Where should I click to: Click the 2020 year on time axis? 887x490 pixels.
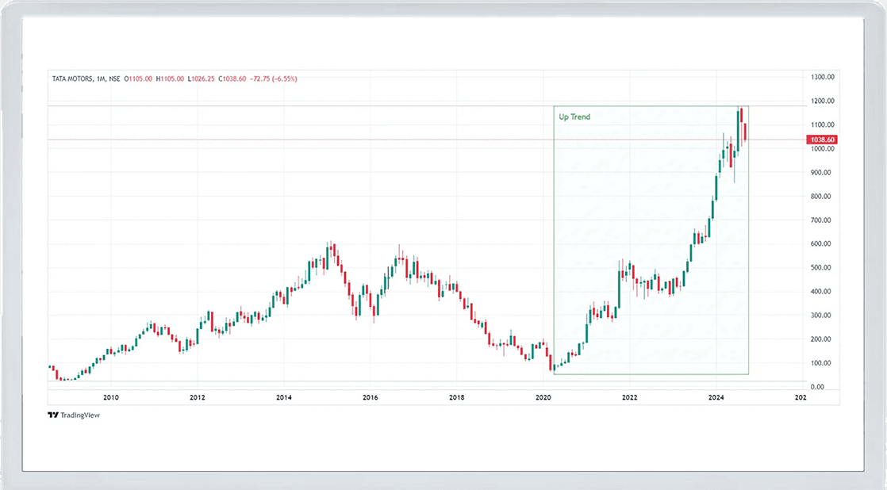point(543,398)
